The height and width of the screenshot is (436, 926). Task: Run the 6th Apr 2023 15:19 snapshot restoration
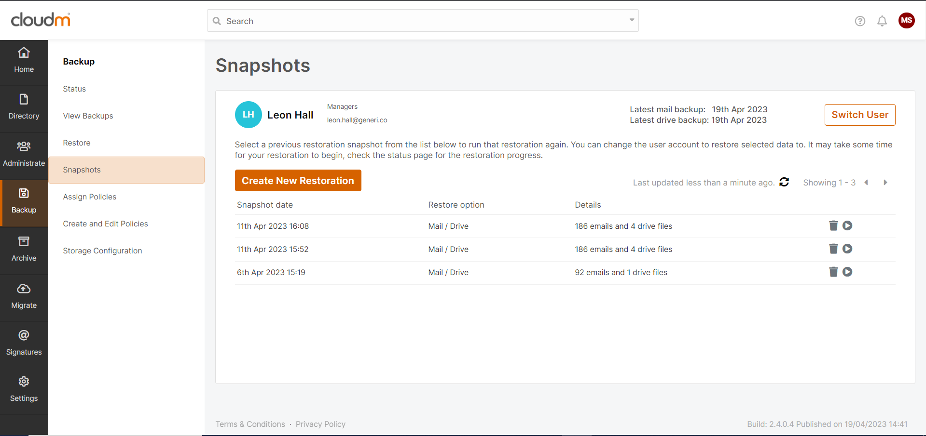coord(847,272)
